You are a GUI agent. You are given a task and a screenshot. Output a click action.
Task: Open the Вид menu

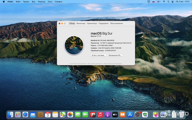[x=33, y=2]
